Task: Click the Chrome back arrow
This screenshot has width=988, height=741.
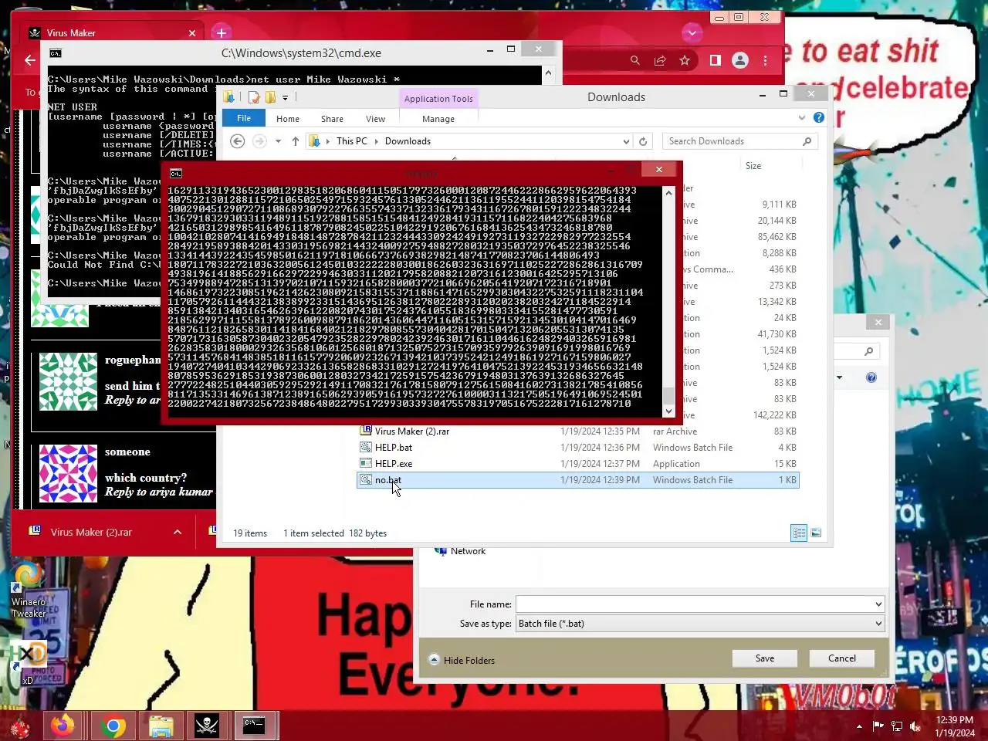Action: tap(30, 60)
